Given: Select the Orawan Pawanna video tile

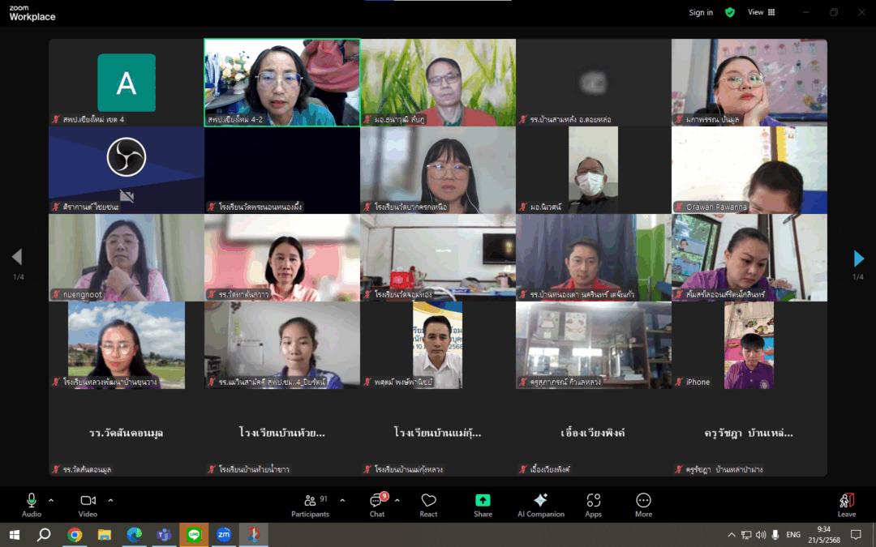Looking at the screenshot, I should tap(749, 170).
